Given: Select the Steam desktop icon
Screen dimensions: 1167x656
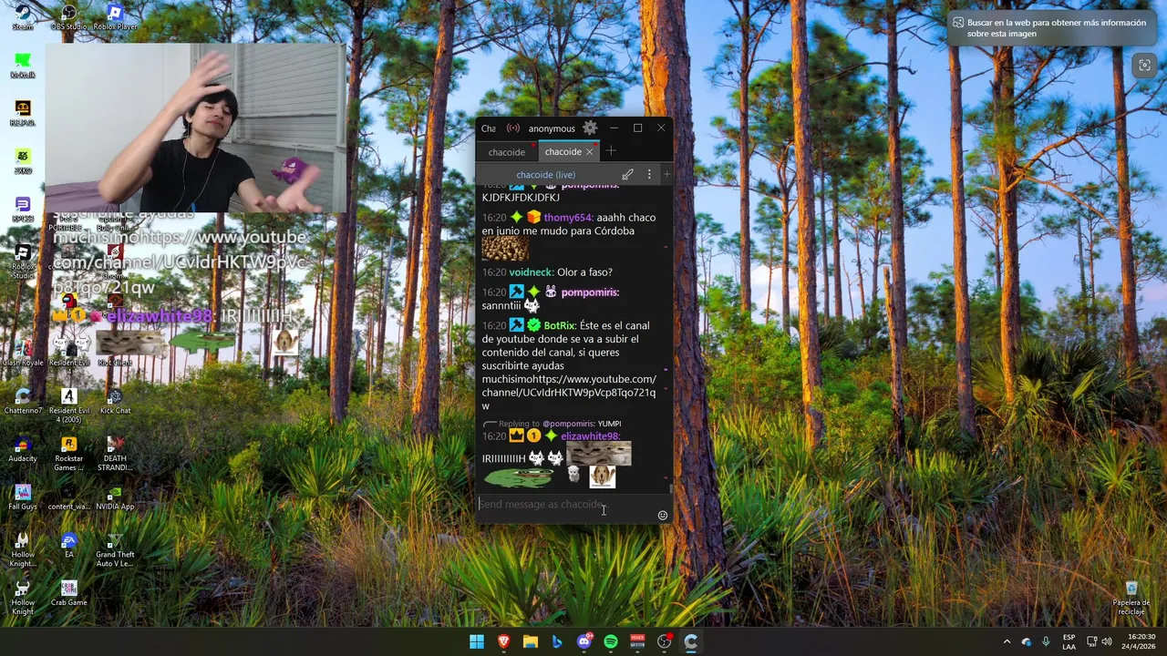Looking at the screenshot, I should tap(23, 16).
